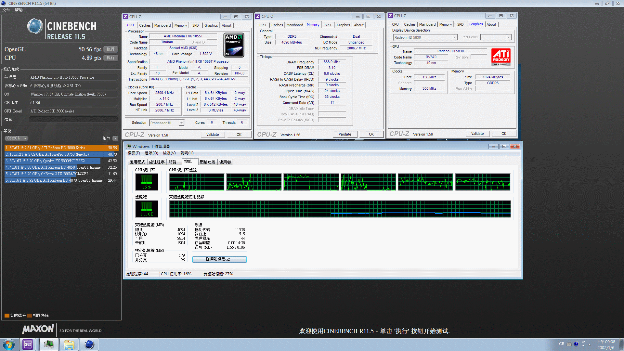This screenshot has width=624, height=351.
Task: Select ranking row 3 Quadro FX 5800
Action: [61, 161]
